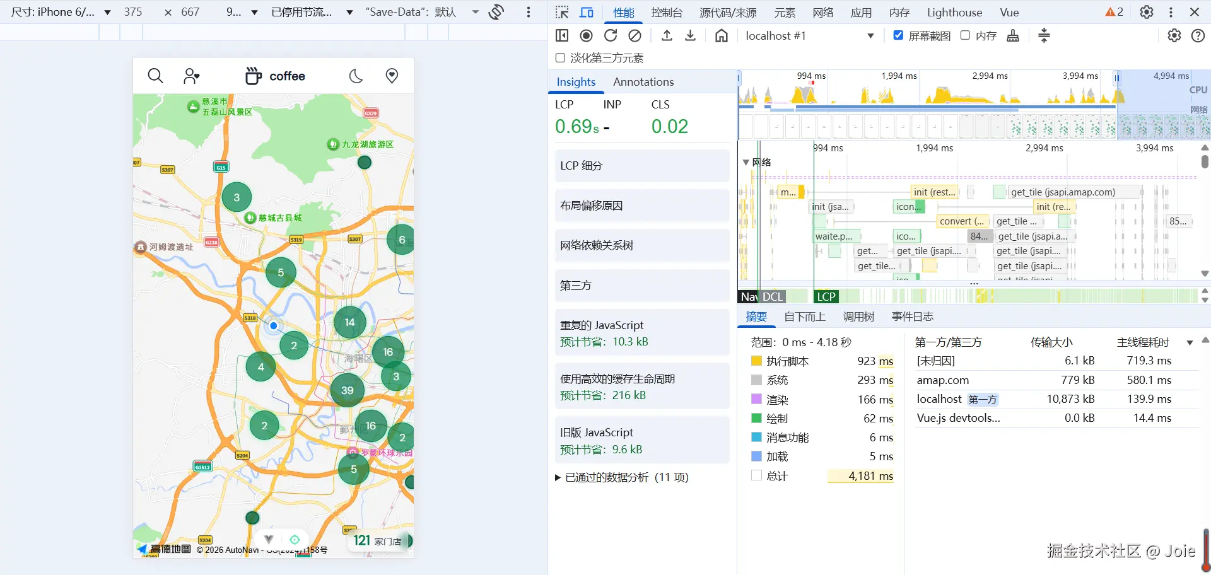The height and width of the screenshot is (575, 1211).
Task: Switch to the Lighthouse panel tab
Action: (954, 13)
